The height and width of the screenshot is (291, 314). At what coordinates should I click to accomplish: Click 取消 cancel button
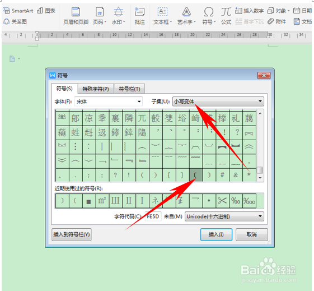click(x=251, y=234)
